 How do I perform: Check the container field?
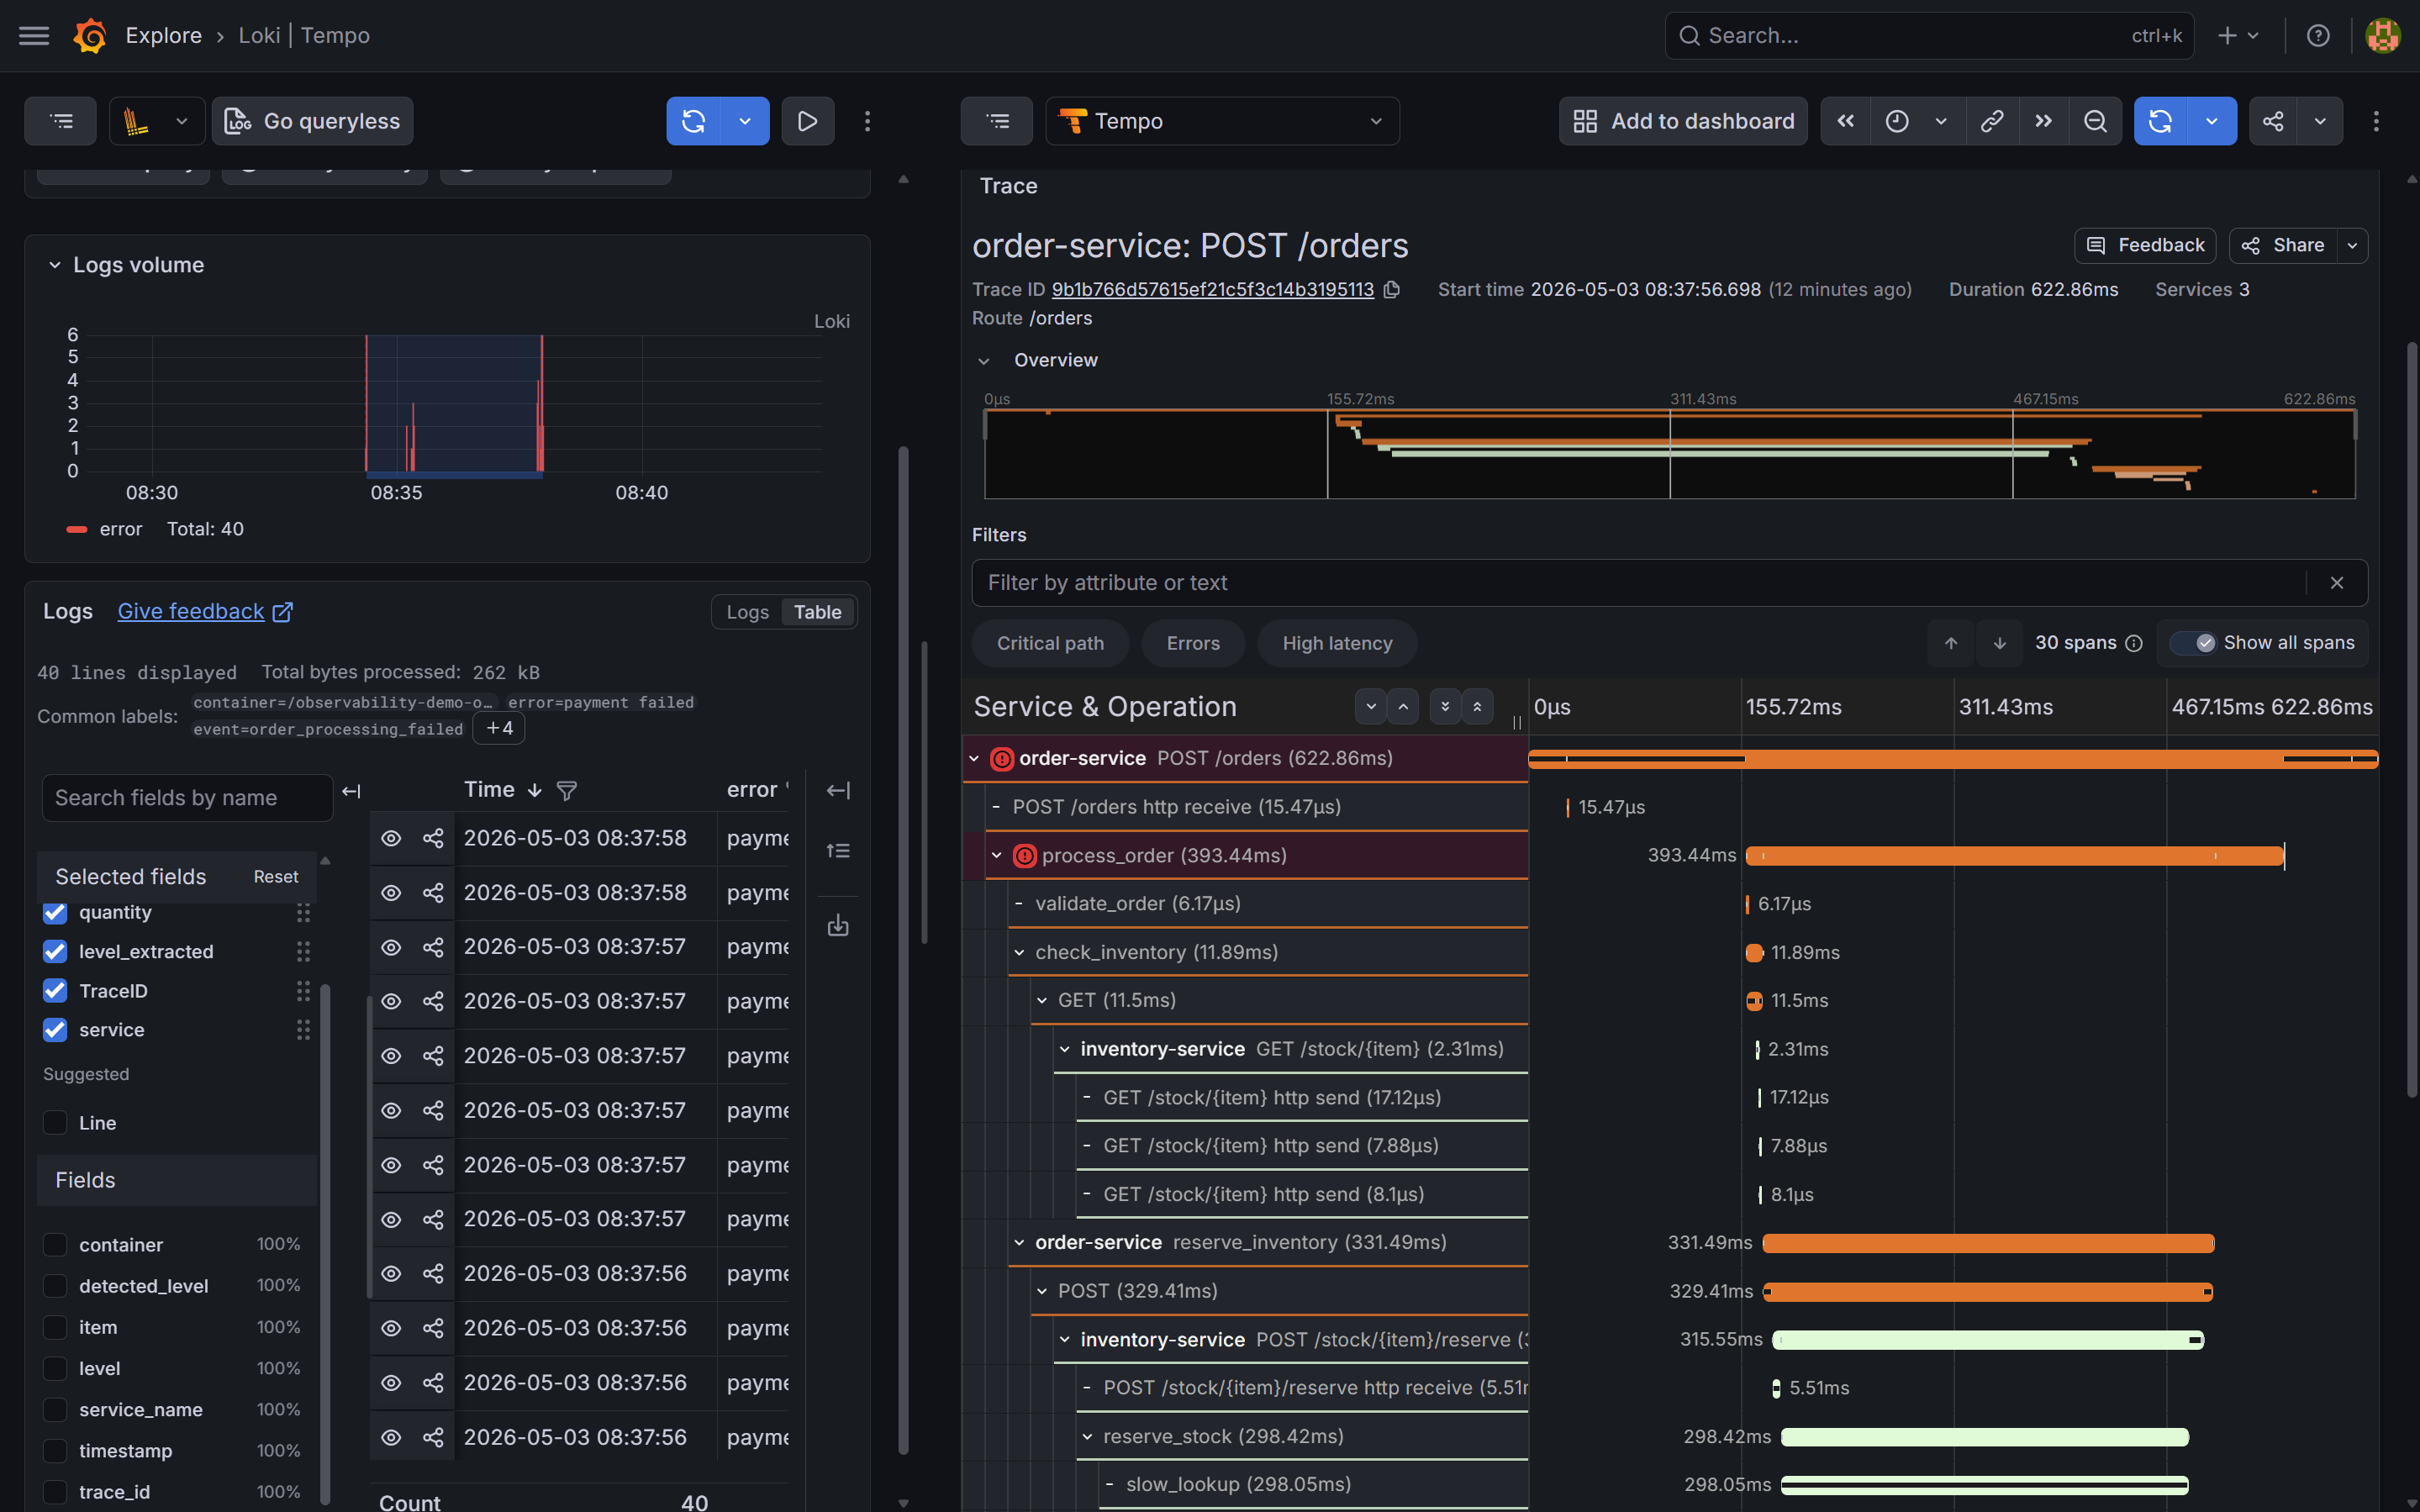click(55, 1245)
